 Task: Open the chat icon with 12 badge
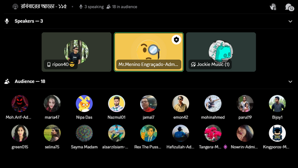click(x=290, y=7)
